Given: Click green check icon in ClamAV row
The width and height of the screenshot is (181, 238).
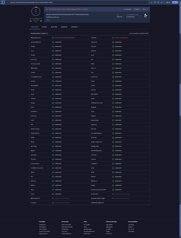Looking at the screenshot, I should [53, 73].
